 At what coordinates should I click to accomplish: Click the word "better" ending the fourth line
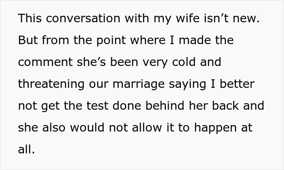[x=237, y=84]
